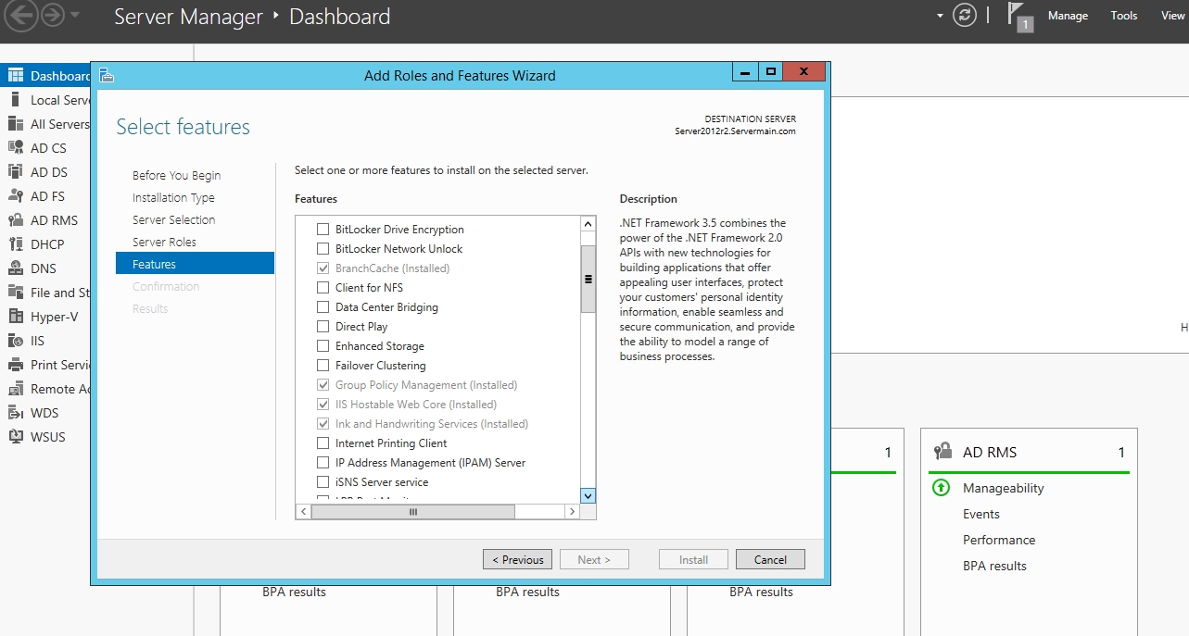The height and width of the screenshot is (636, 1189).
Task: Open Events in AD RMS tile
Action: click(x=981, y=514)
